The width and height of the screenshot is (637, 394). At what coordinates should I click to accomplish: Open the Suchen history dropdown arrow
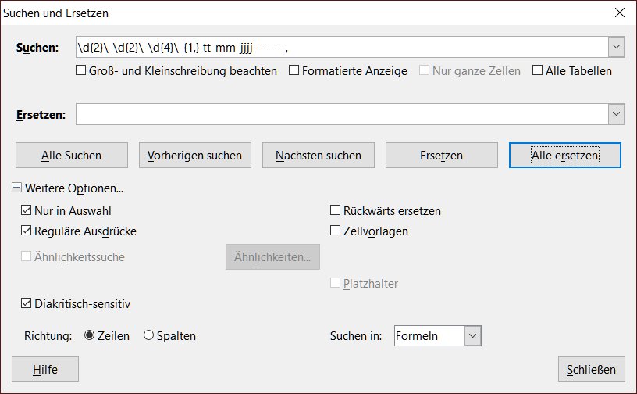616,47
